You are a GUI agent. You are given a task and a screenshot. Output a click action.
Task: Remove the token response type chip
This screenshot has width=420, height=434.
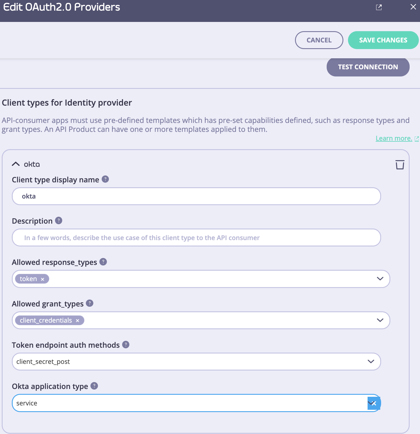[42, 279]
